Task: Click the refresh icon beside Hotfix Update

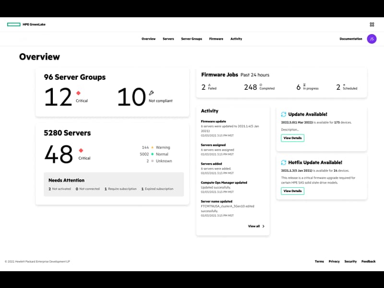Action: [284, 163]
